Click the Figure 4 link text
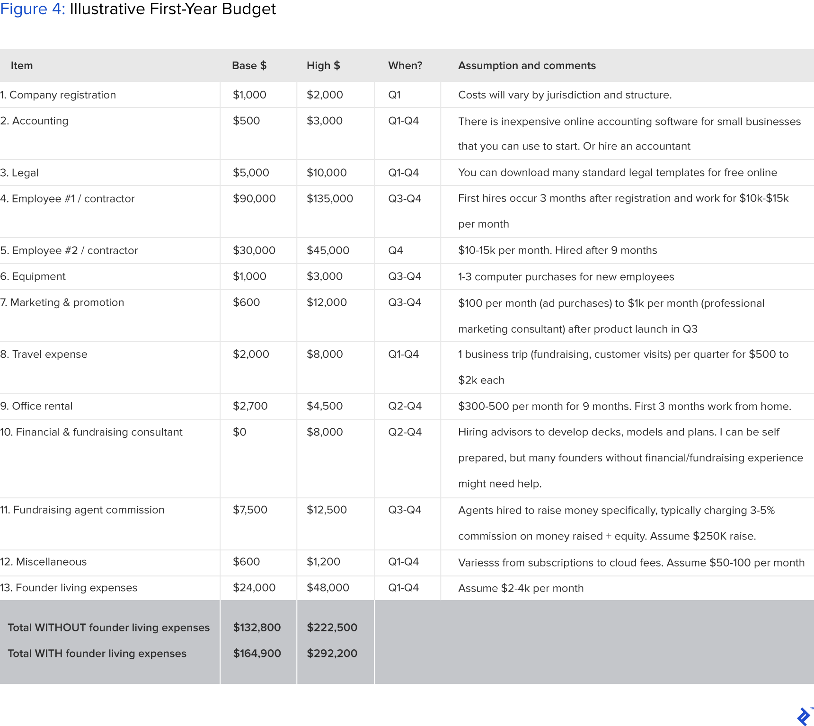The height and width of the screenshot is (726, 814). [x=32, y=9]
